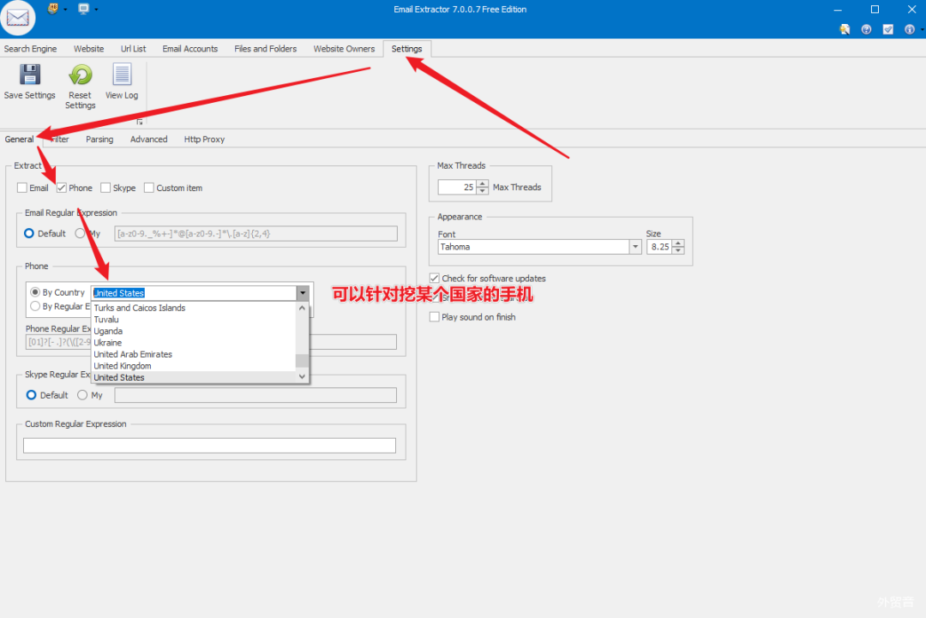Click the monitor skin icon in title bar
Viewport: 926px width, 618px height.
click(84, 9)
